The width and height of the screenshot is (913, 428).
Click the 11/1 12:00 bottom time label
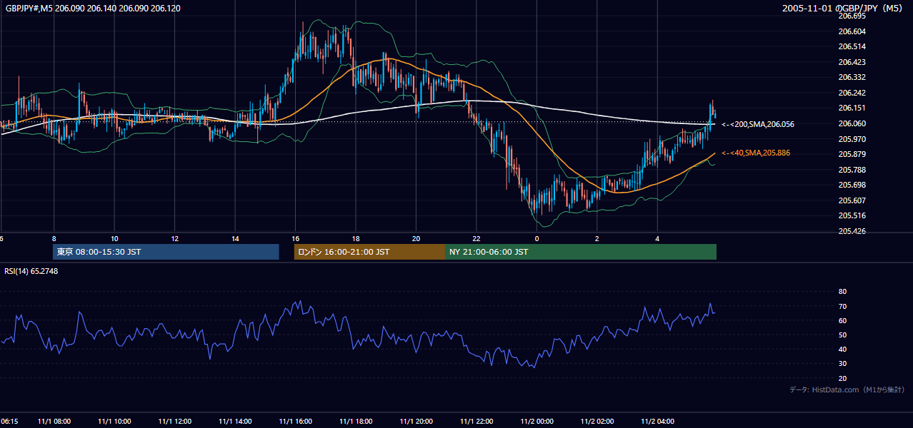pos(175,422)
